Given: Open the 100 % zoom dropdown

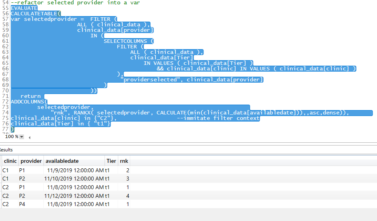Looking at the screenshot, I should pyautogui.click(x=21, y=137).
